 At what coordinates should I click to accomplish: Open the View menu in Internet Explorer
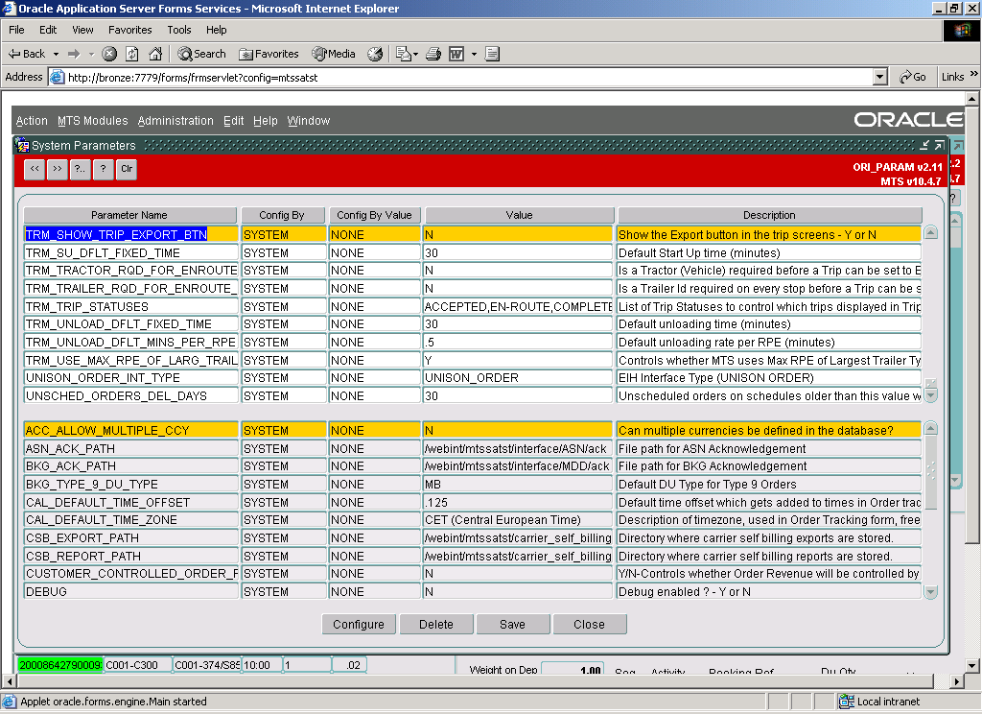point(82,30)
